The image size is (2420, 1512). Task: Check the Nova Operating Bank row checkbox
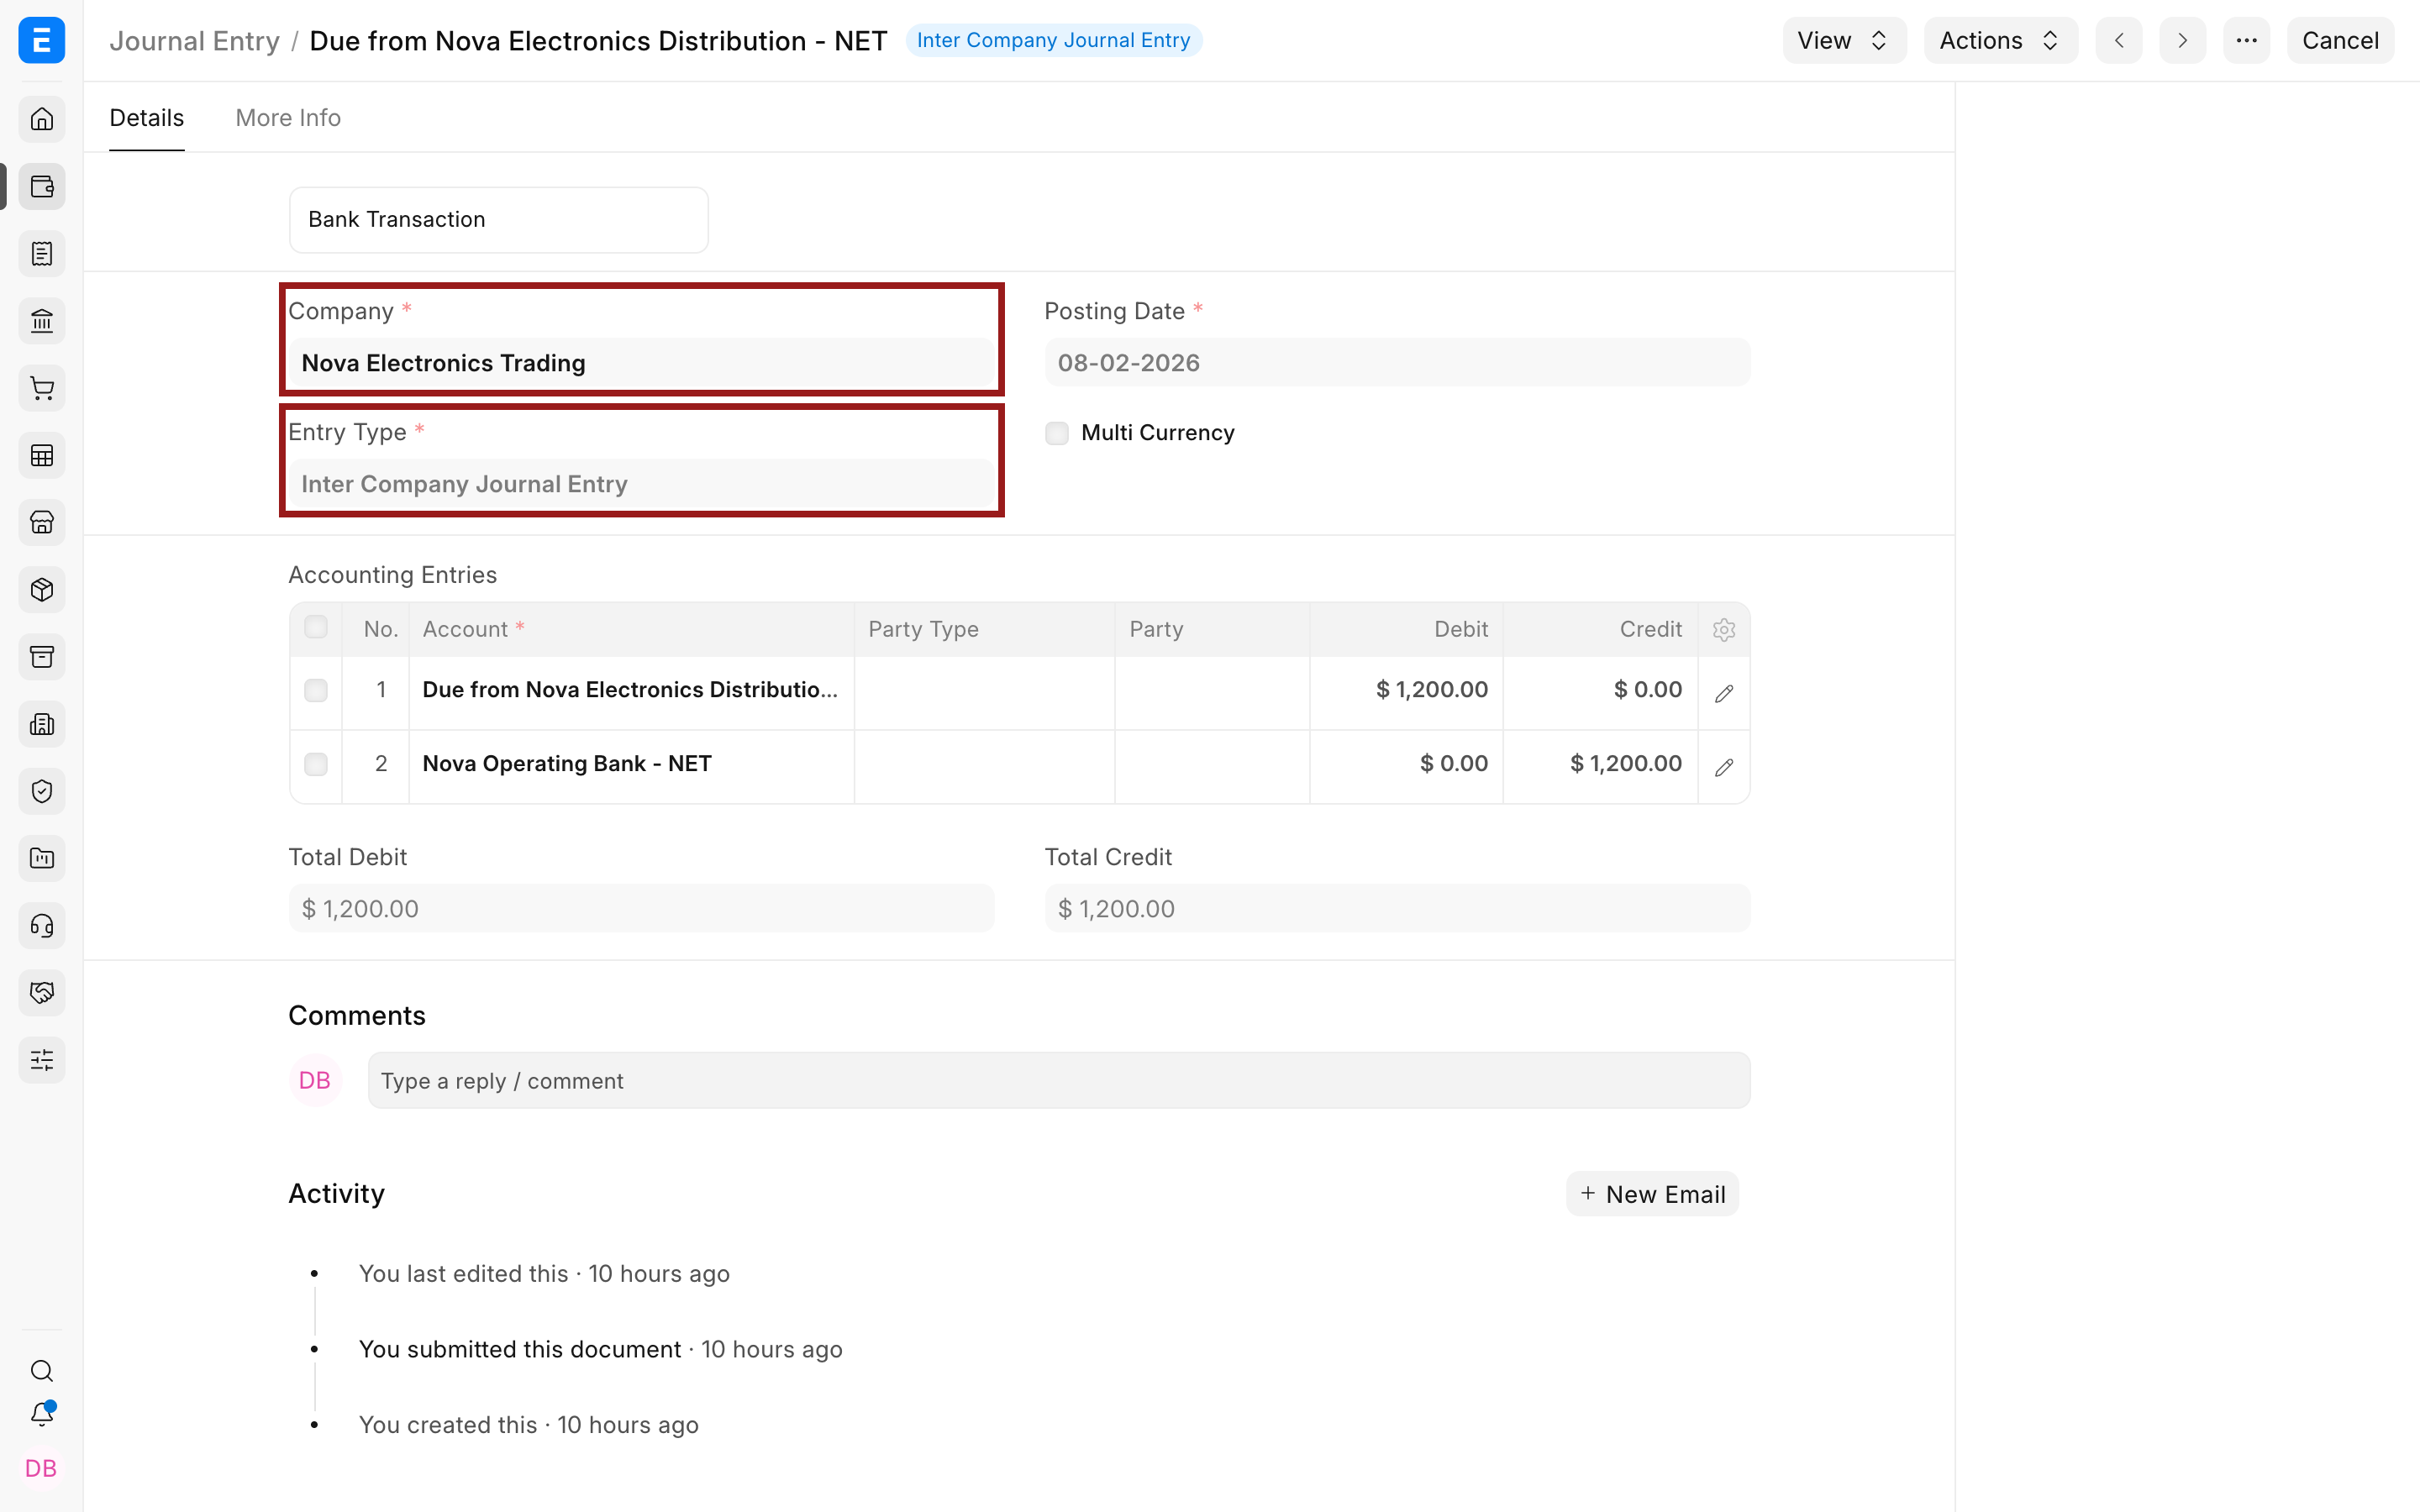pos(316,764)
